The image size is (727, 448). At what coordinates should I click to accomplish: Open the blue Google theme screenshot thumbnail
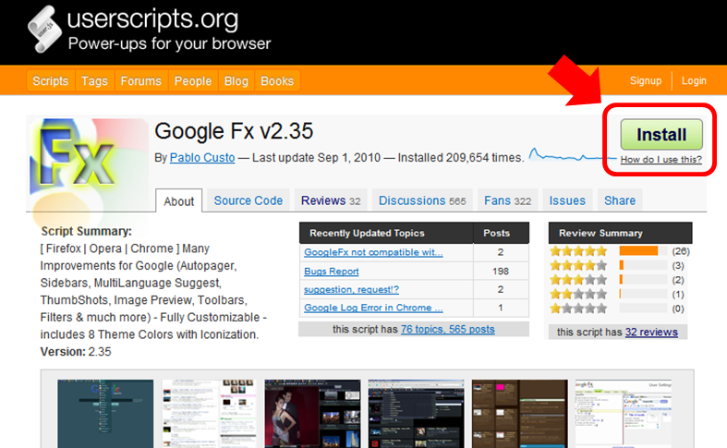105,414
